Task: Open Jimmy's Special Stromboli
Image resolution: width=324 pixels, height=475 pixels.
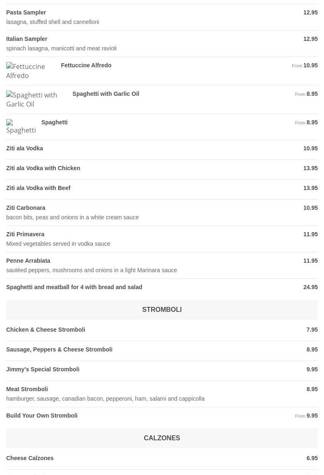Action: tap(43, 369)
